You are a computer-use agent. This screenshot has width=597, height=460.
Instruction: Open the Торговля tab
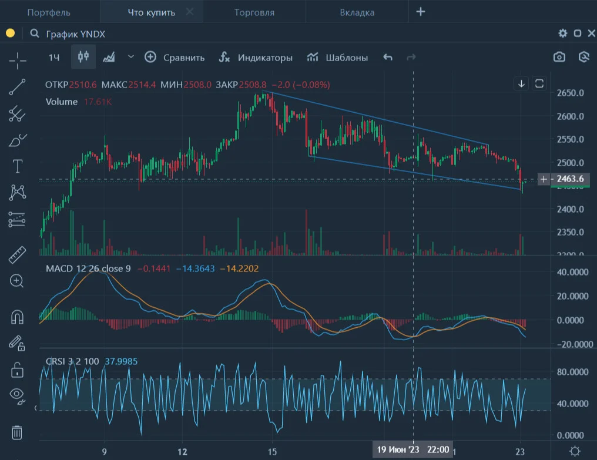point(254,12)
